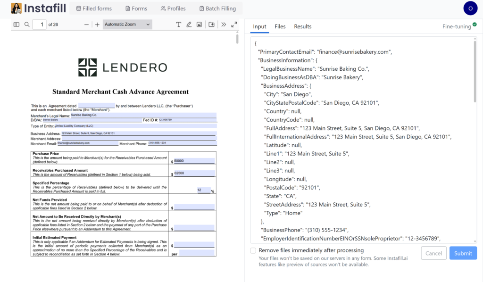This screenshot has height=282, width=483.
Task: Toggle the PDF sidebar panel
Action: 17,25
